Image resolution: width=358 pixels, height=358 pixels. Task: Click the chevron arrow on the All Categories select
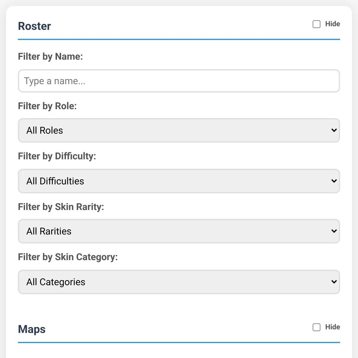pos(334,282)
